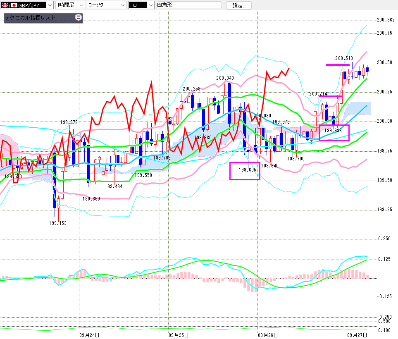Viewport: 398px width, 339px height.
Task: Click the 200.349 high price label
Action: 225,78
